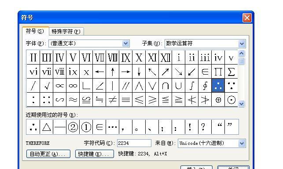Click the AutoCorrect button
283x169 pixels.
(48, 154)
